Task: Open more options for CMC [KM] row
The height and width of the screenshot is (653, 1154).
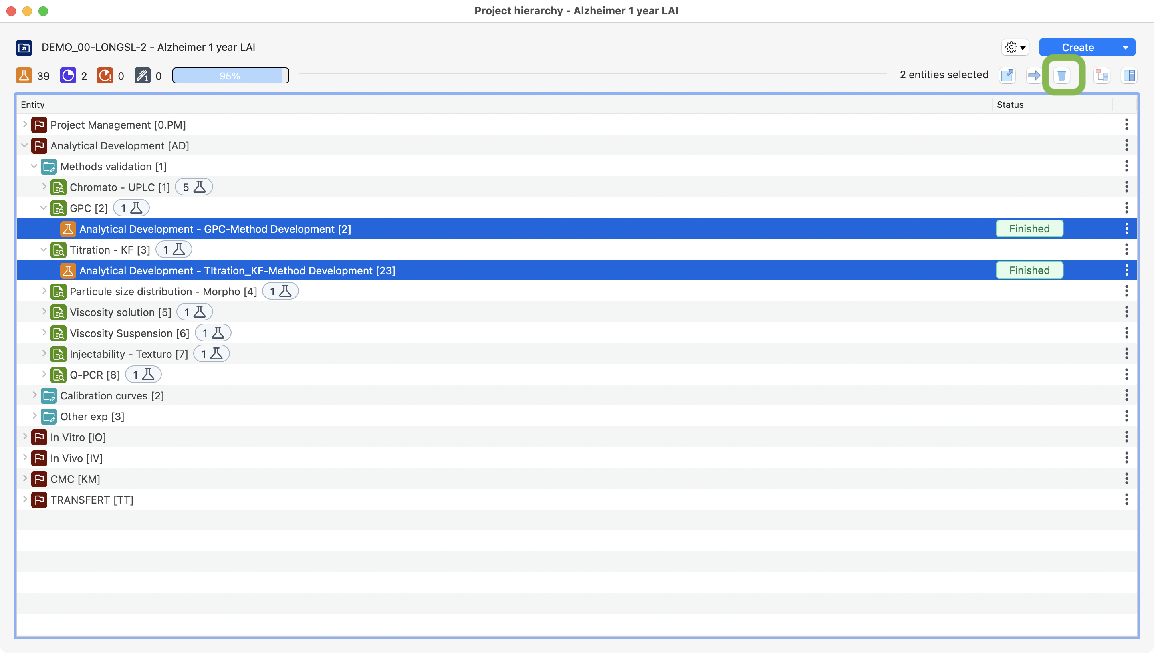Action: [1126, 479]
